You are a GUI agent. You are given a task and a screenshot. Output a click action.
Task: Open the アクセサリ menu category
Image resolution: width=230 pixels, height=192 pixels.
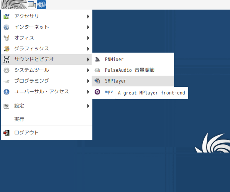point(46,17)
